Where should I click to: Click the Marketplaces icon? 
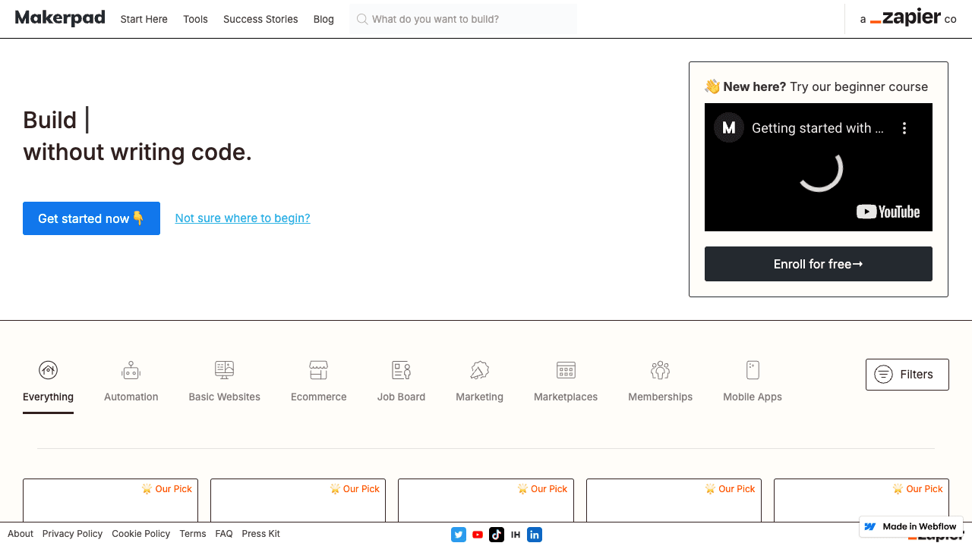click(566, 370)
